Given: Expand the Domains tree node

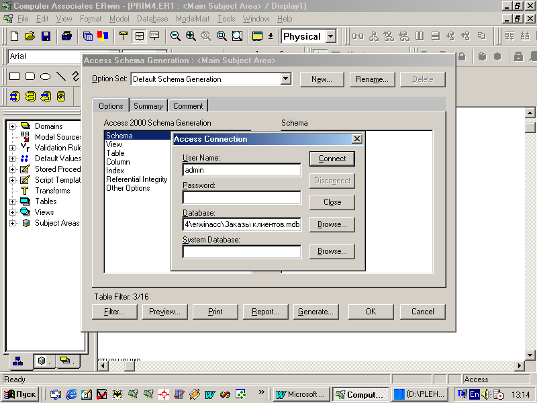Looking at the screenshot, I should (x=12, y=126).
